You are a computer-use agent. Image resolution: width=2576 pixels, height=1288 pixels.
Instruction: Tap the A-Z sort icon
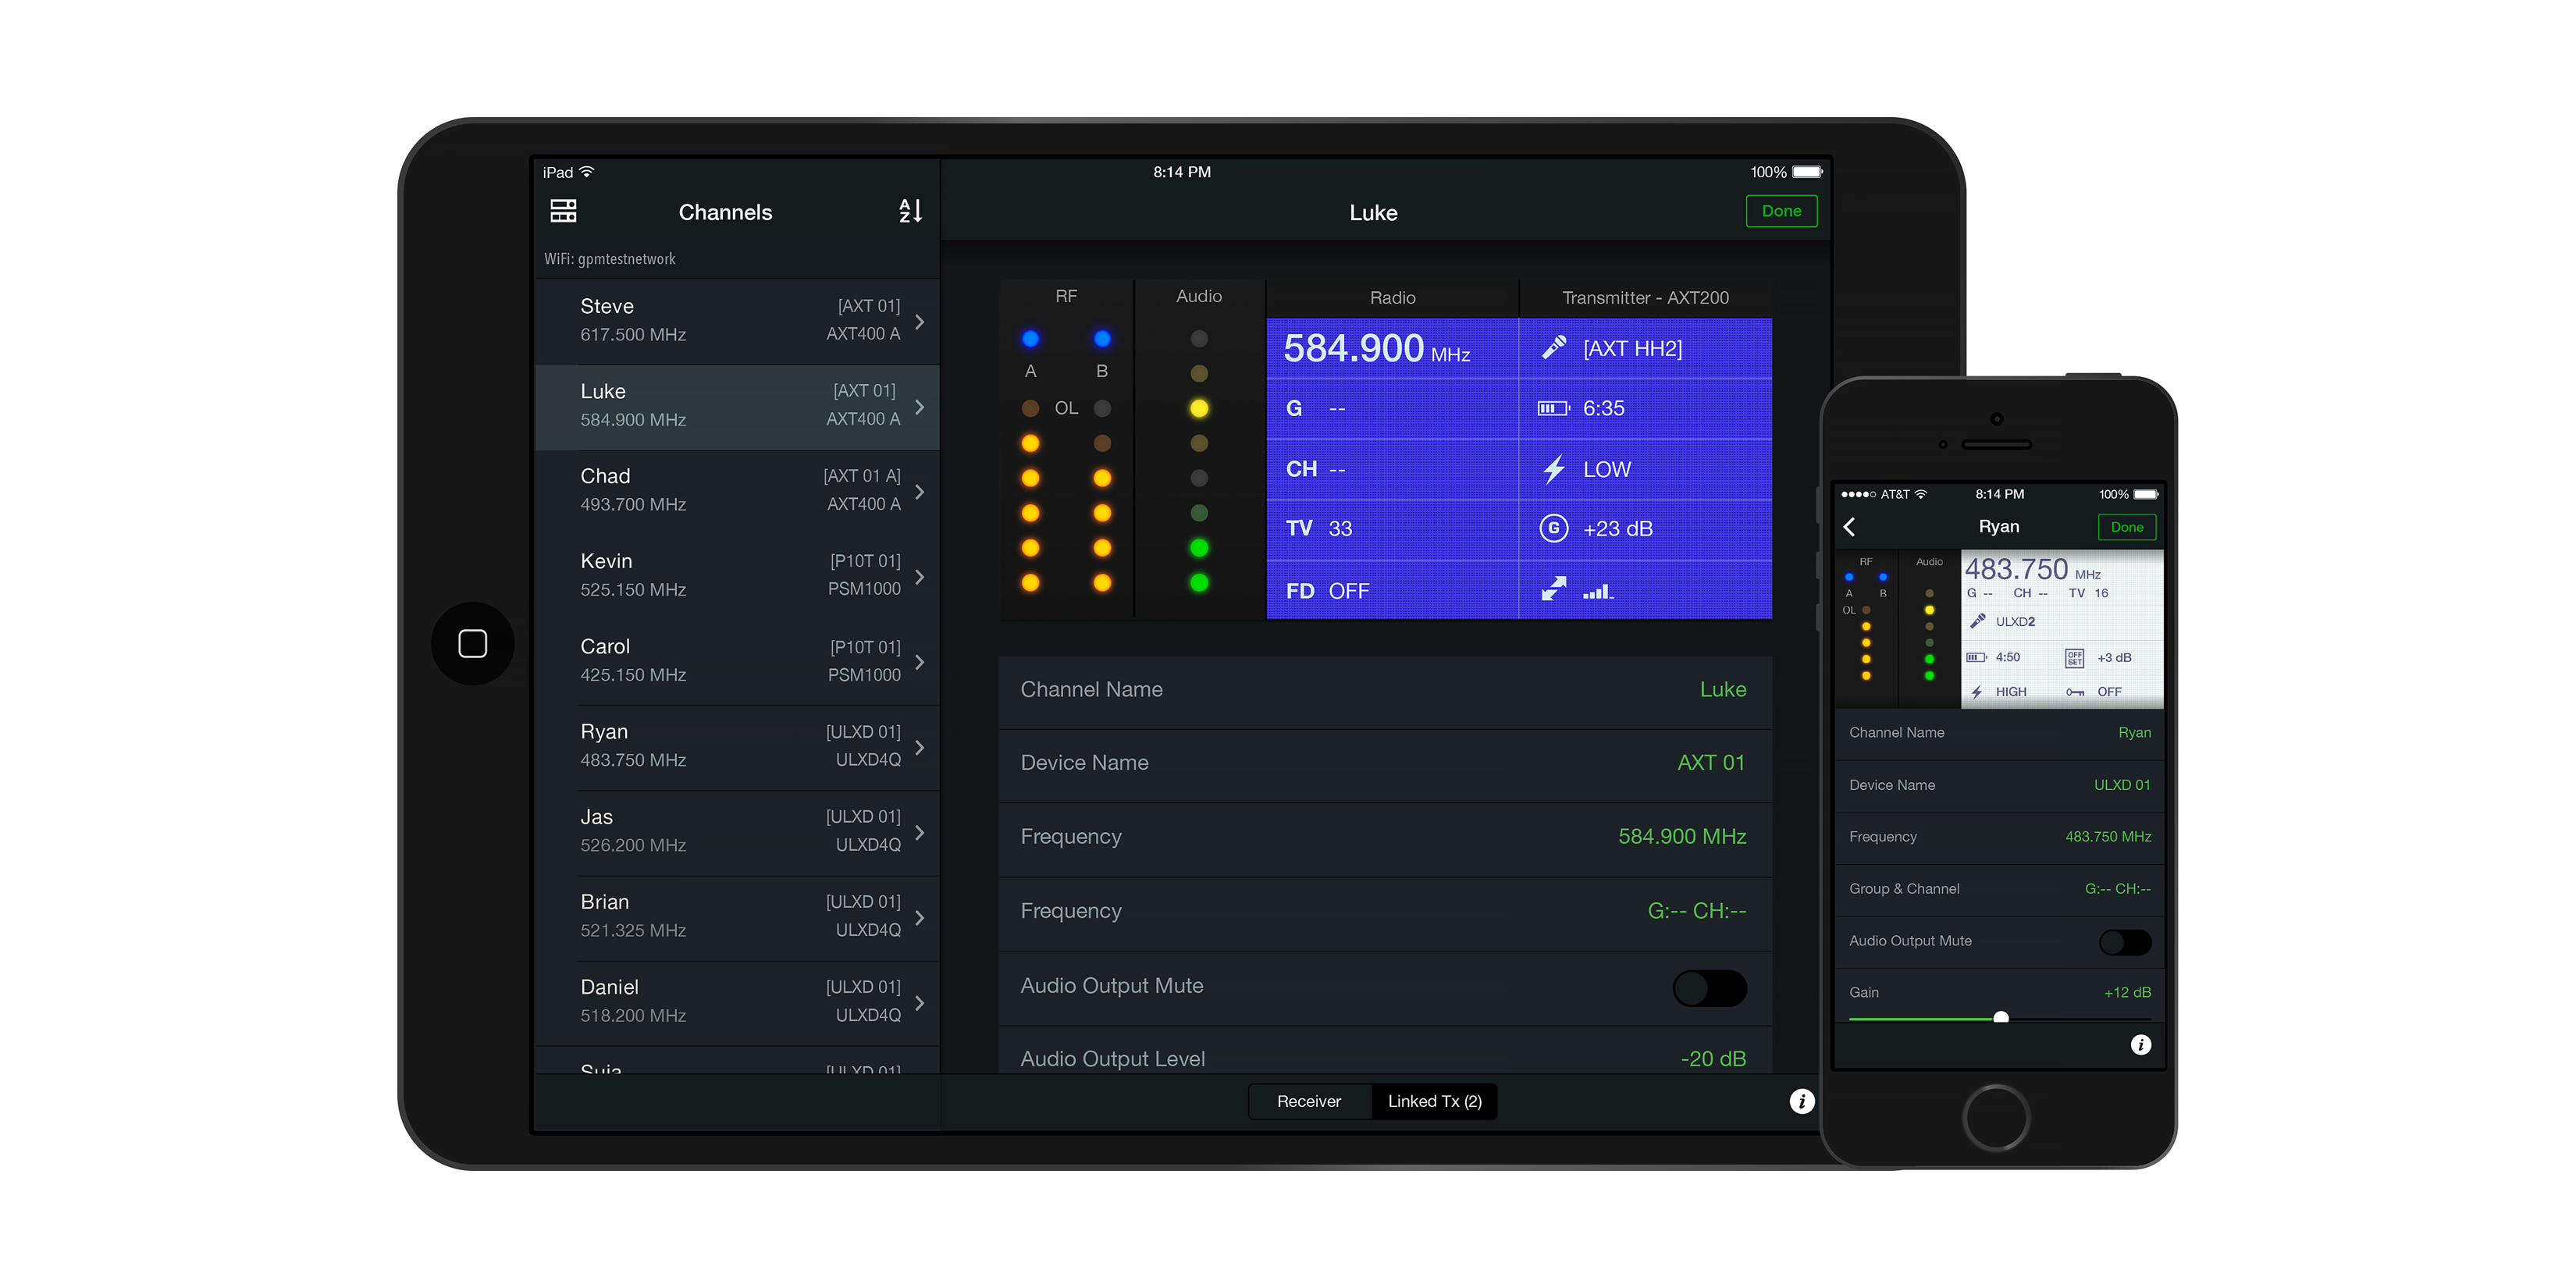[x=909, y=211]
